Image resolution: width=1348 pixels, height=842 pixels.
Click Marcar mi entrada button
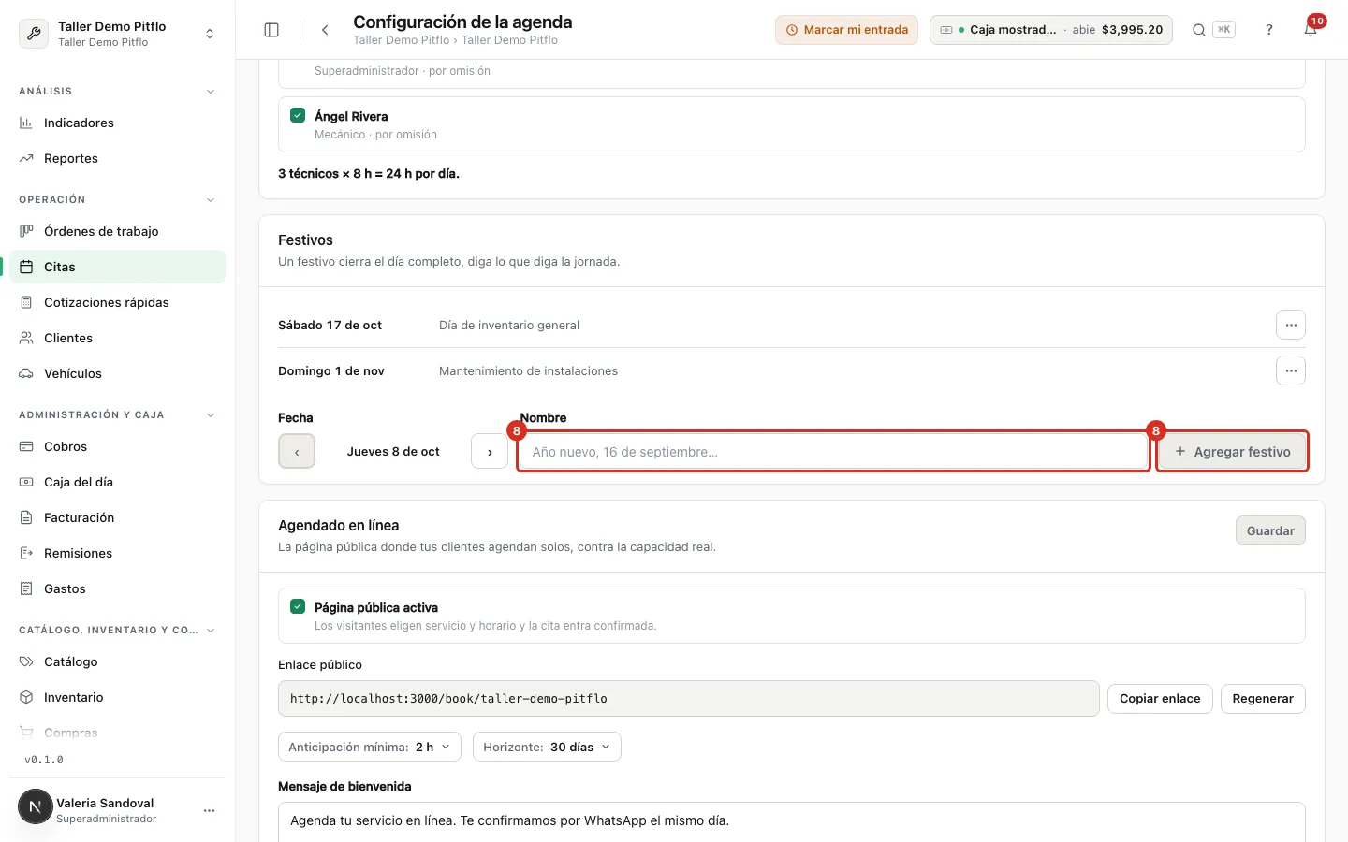(x=846, y=30)
